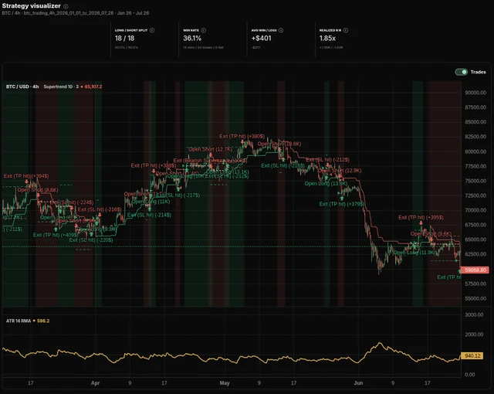Click the Realized R:R info icon

click(346, 30)
